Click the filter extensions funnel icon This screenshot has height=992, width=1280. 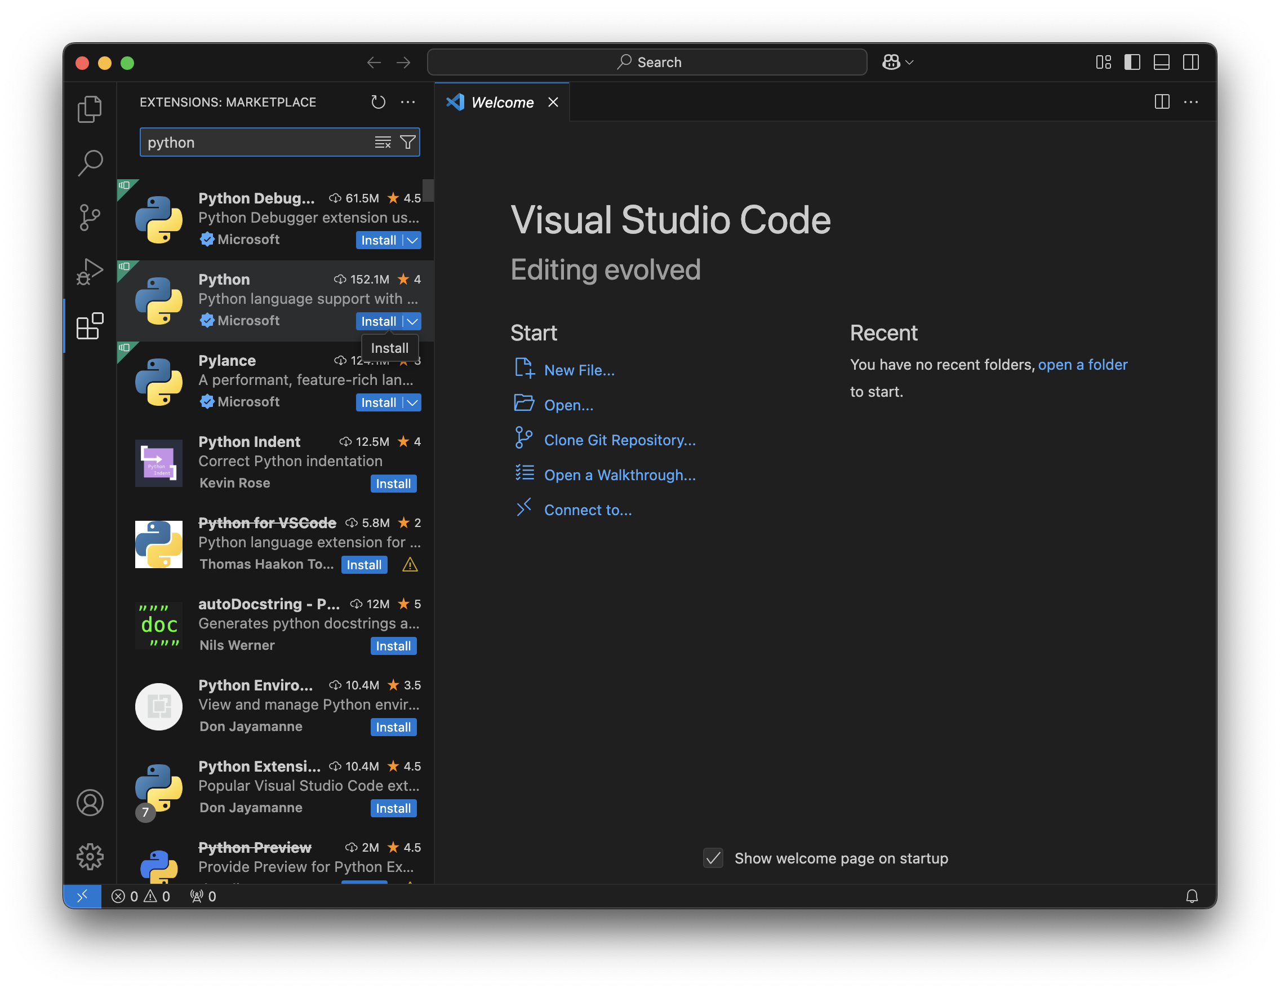click(x=408, y=142)
